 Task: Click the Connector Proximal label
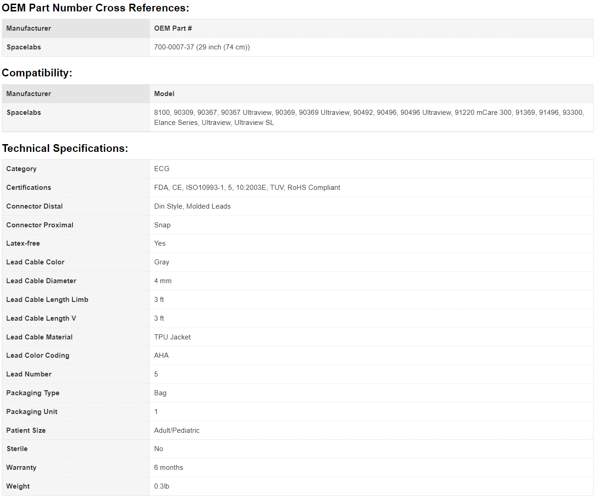point(40,225)
